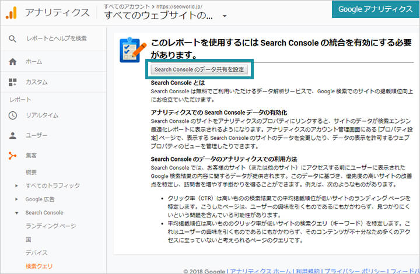Click the レポート section label

point(20,100)
